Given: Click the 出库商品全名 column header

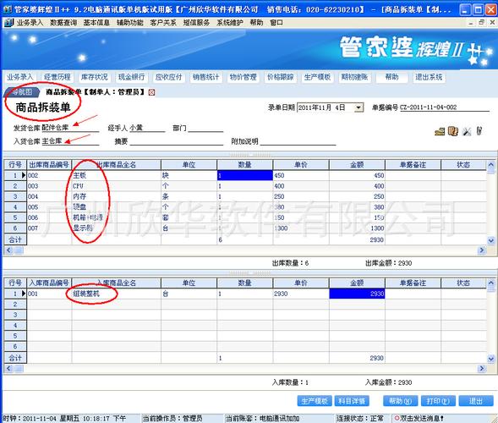Looking at the screenshot, I should (x=116, y=165).
